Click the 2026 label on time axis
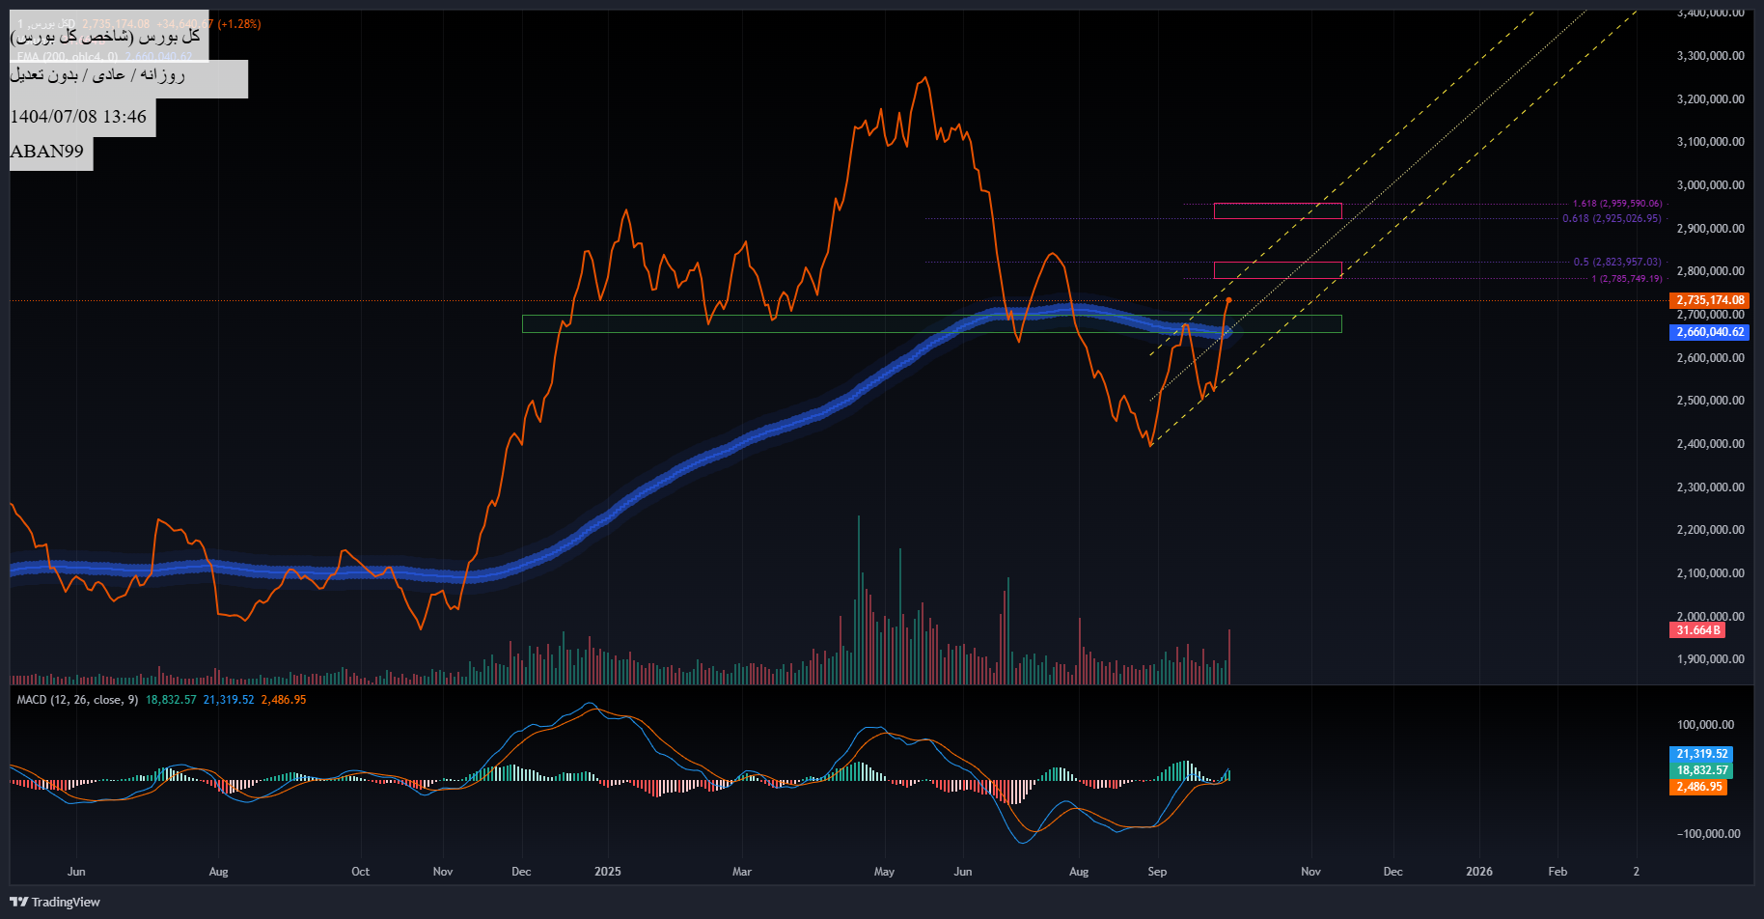Viewport: 1764px width, 919px height. click(1478, 872)
